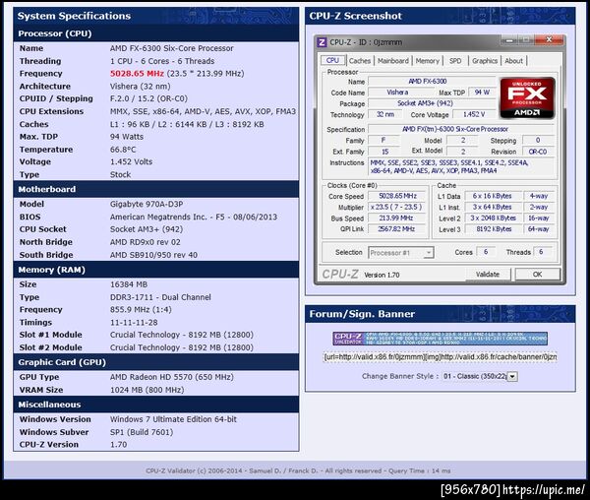Click the Socket AM3+ (942) package field
This screenshot has height=500, width=590.
click(432, 103)
